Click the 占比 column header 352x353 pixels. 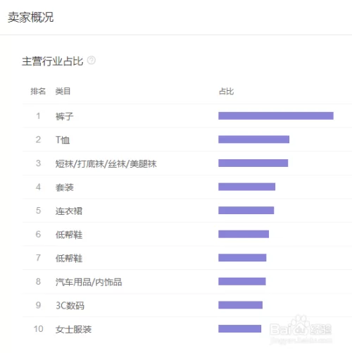(x=226, y=91)
